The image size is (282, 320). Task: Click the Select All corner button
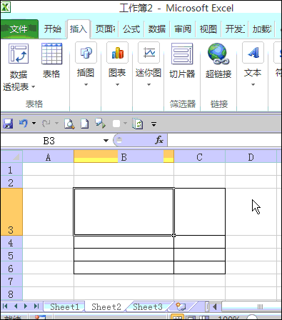[11, 157]
